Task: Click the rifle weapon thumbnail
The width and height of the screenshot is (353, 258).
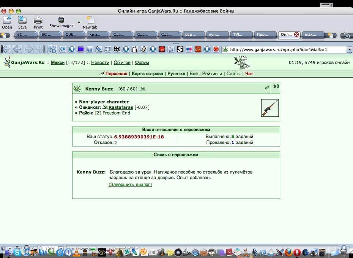Action: click(270, 108)
